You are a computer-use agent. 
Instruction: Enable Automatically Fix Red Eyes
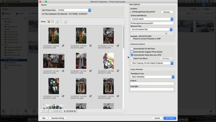(132, 49)
